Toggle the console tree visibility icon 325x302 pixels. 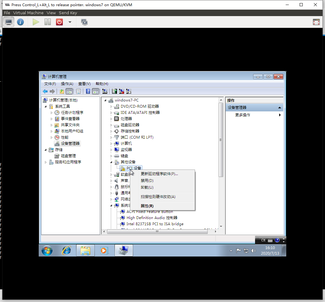(x=69, y=91)
